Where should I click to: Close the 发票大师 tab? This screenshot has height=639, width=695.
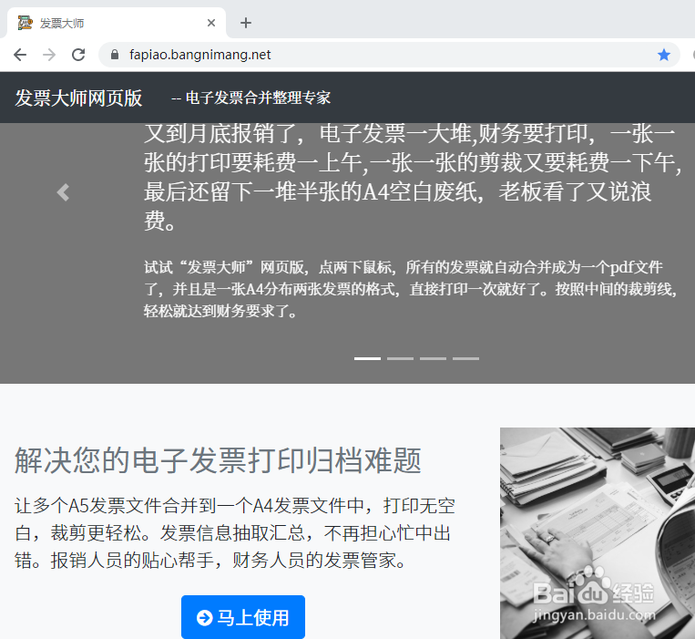point(211,23)
